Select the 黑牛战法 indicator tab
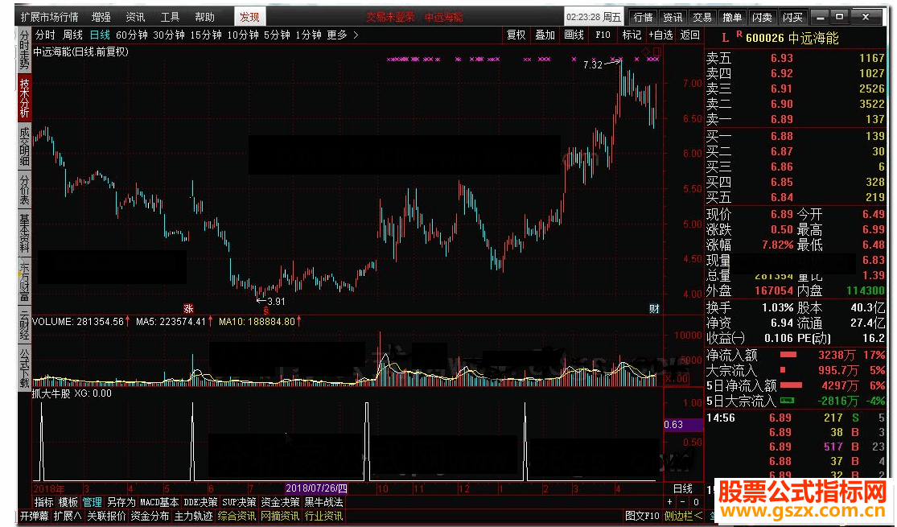 click(x=323, y=502)
